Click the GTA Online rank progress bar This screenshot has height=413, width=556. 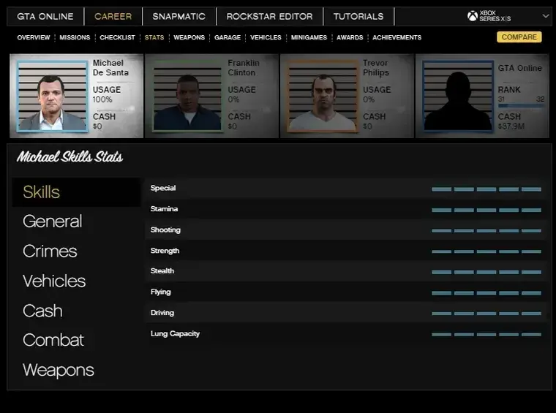521,105
